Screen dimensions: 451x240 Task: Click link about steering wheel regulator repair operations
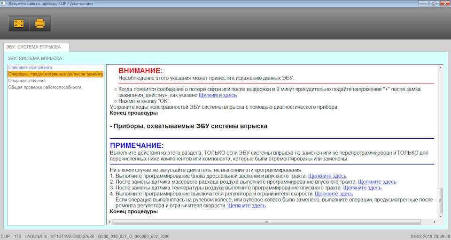click(246, 206)
